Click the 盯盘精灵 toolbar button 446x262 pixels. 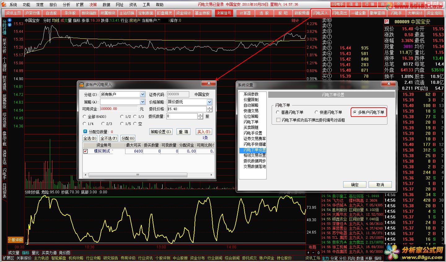pyautogui.click(x=164, y=13)
